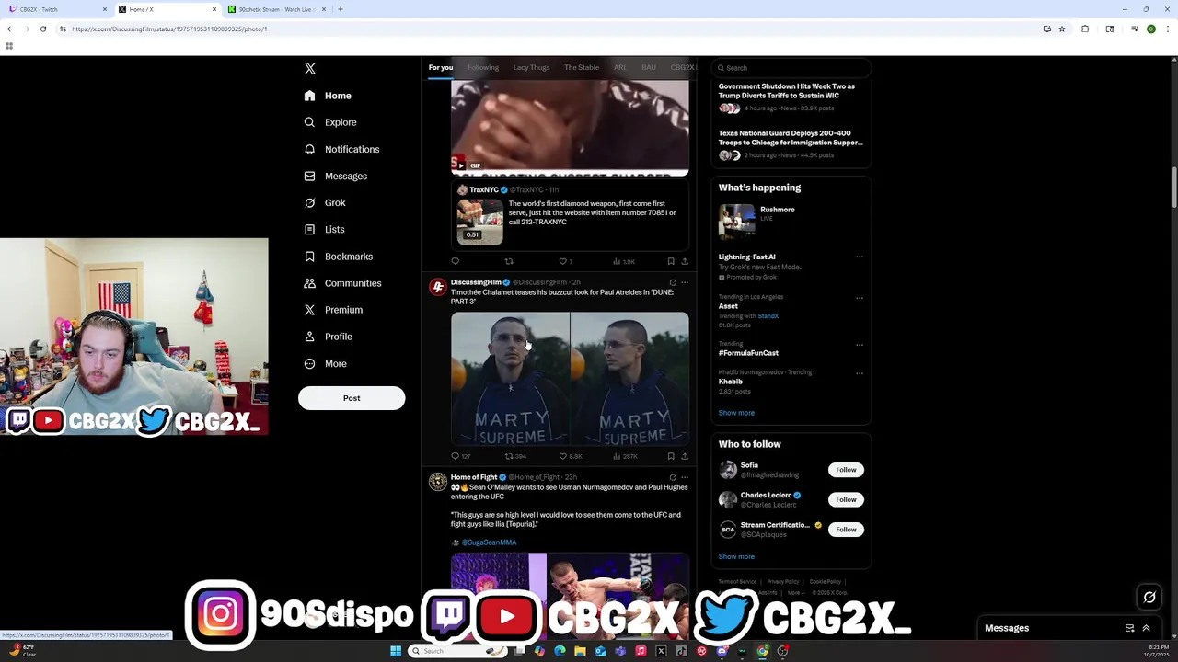The width and height of the screenshot is (1178, 662).
Task: Reply to the DiscussingFilm post
Action: 455,456
